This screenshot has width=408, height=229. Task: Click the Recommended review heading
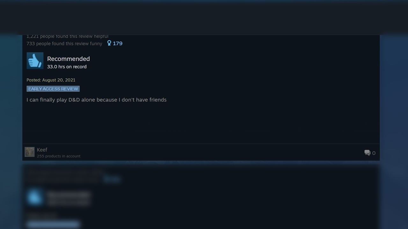pyautogui.click(x=69, y=59)
